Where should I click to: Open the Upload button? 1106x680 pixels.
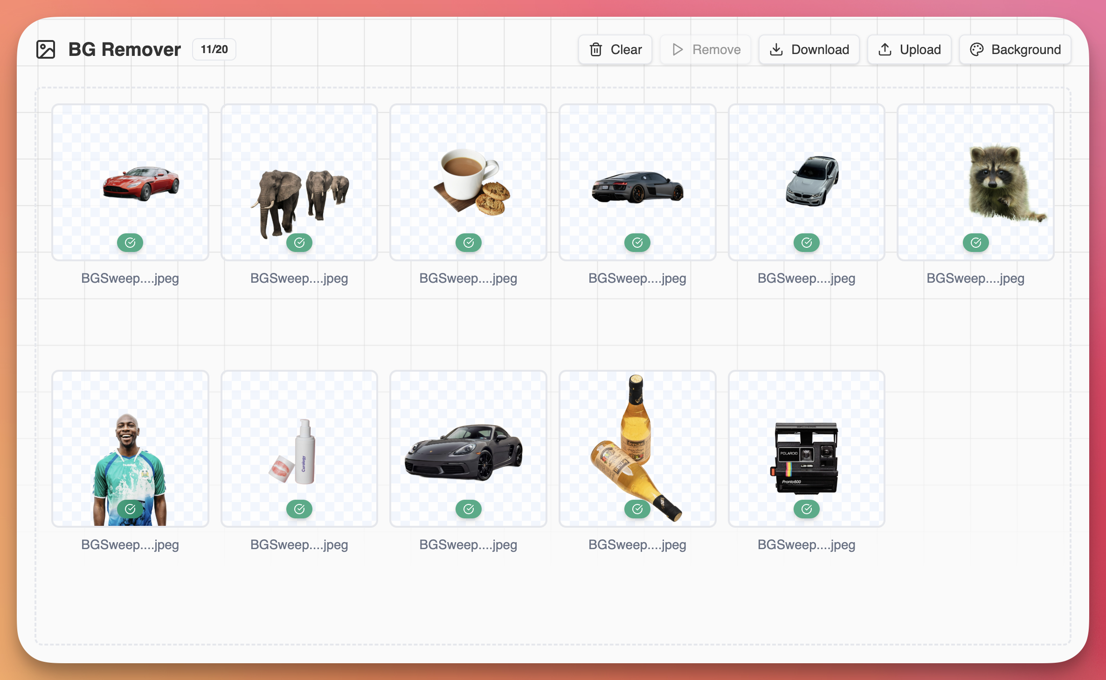point(909,49)
